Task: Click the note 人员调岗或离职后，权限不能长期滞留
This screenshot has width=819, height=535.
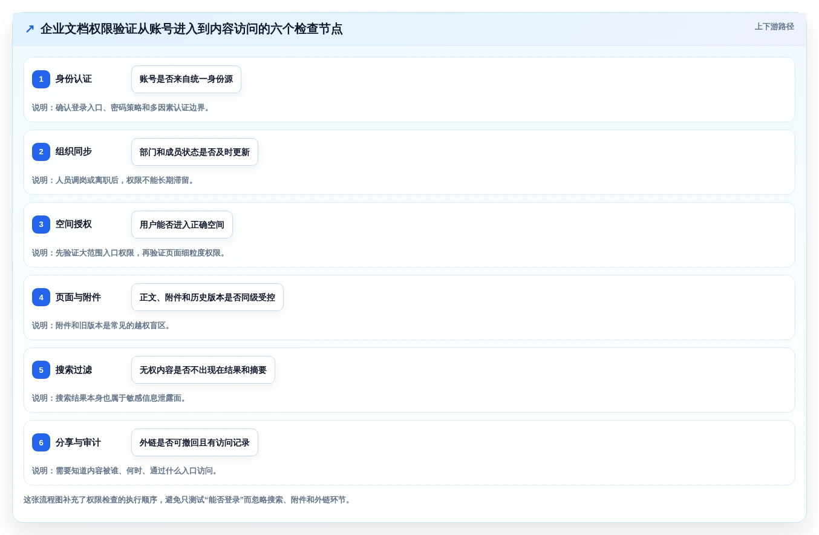Action: click(x=113, y=180)
